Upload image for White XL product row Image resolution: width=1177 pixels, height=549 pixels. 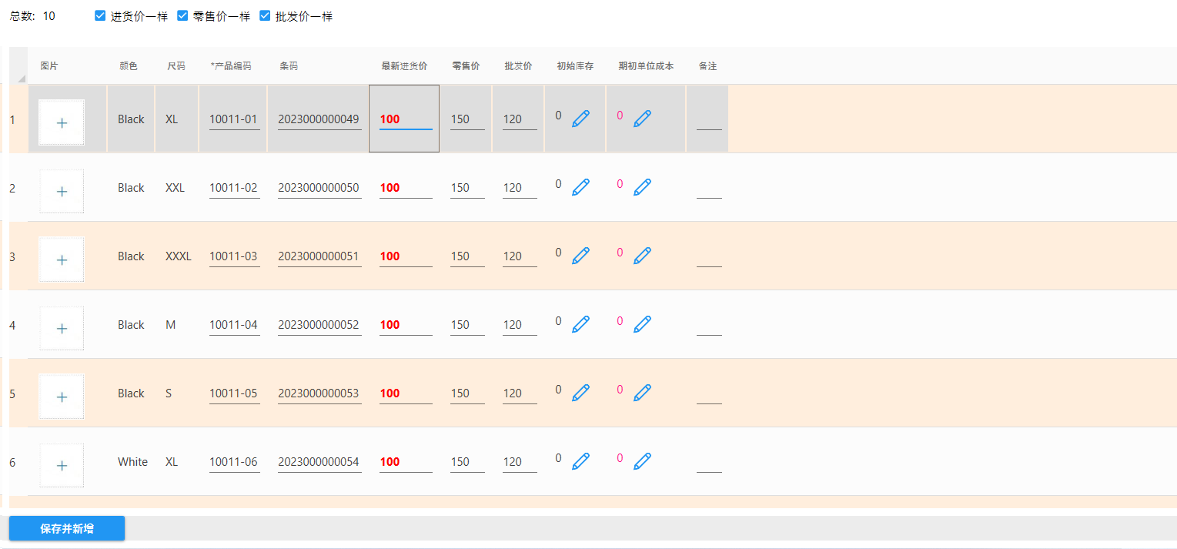(62, 465)
